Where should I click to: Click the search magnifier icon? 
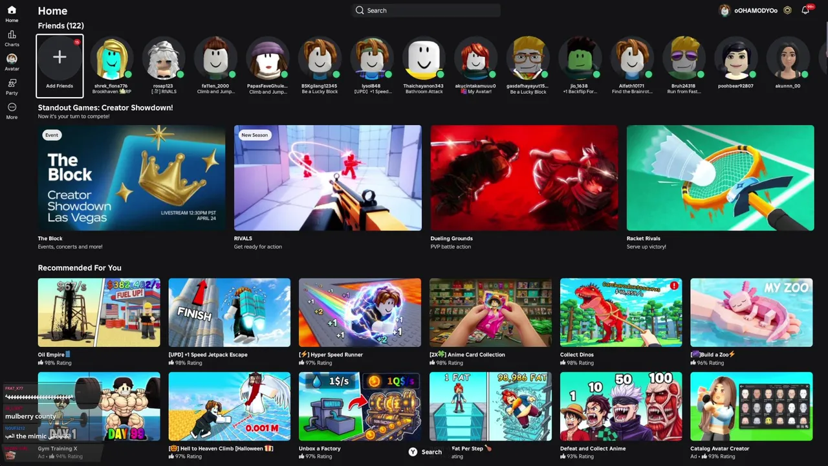click(x=360, y=10)
